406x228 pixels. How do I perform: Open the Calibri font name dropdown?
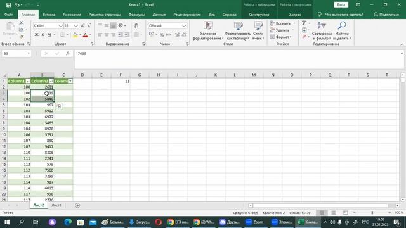coord(60,26)
